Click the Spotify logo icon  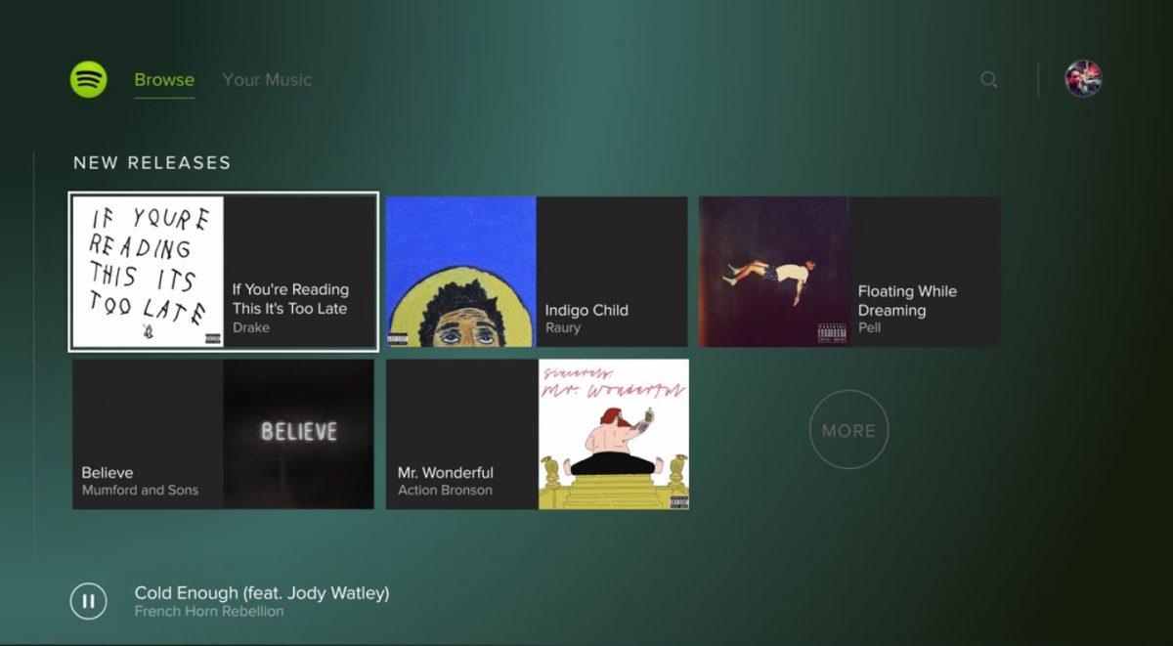click(x=89, y=79)
